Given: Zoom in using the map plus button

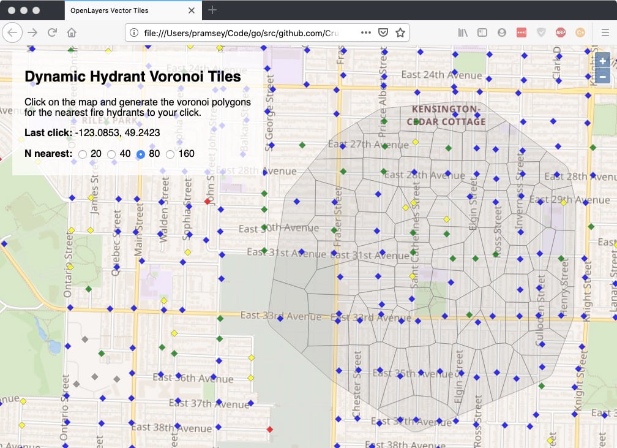Looking at the screenshot, I should [x=602, y=61].
